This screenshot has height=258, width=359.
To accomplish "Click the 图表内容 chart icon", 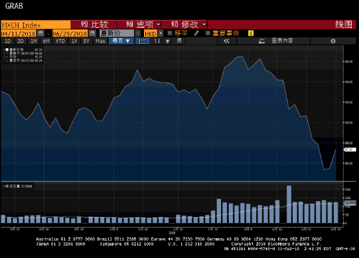I will (261, 41).
